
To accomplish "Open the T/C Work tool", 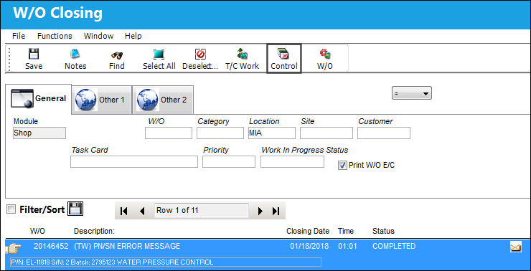I will 242,59.
